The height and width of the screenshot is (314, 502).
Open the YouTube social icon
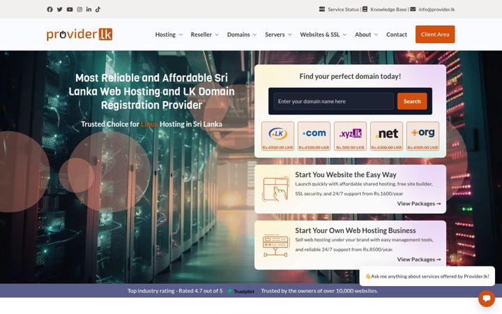pos(70,9)
